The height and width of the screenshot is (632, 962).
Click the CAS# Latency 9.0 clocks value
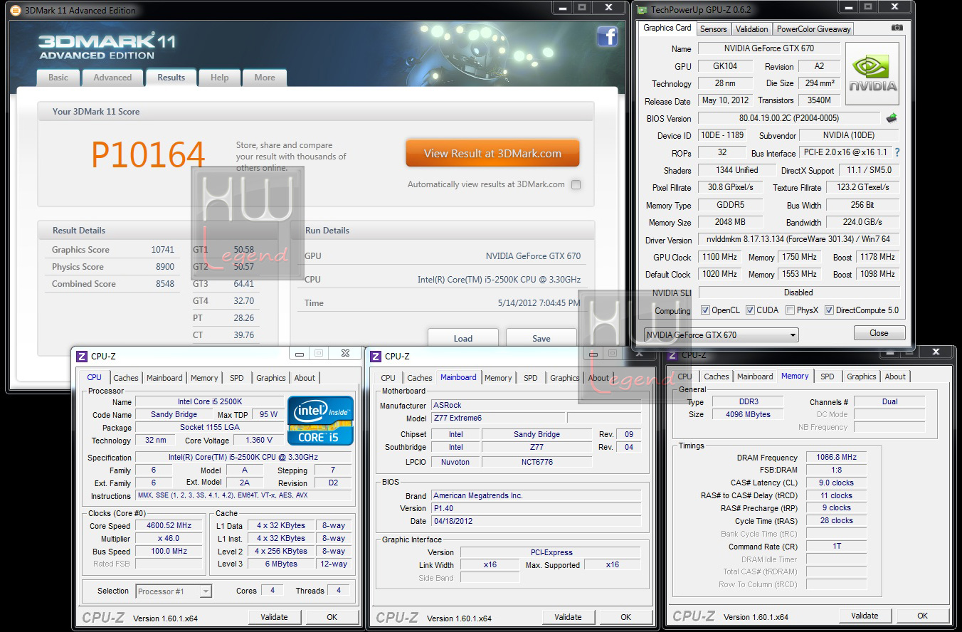tap(837, 483)
